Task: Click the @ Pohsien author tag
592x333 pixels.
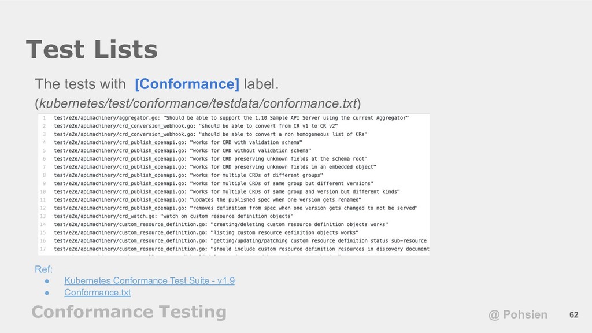Action: [x=517, y=314]
